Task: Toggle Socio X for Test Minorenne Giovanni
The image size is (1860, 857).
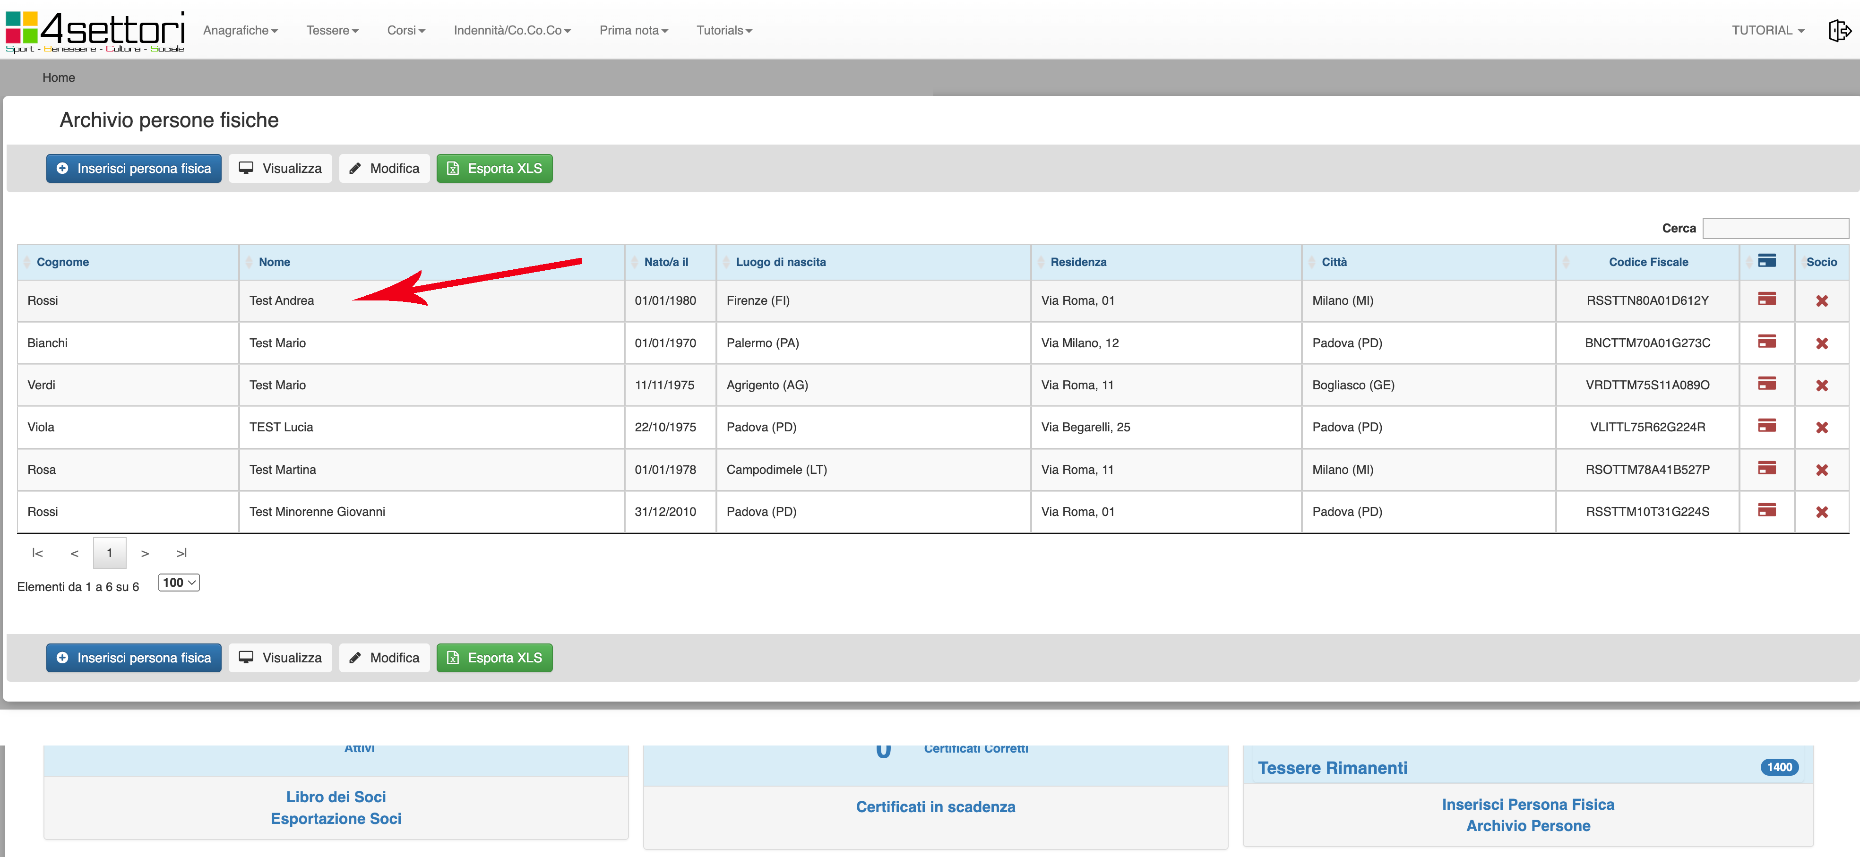Action: pos(1821,512)
